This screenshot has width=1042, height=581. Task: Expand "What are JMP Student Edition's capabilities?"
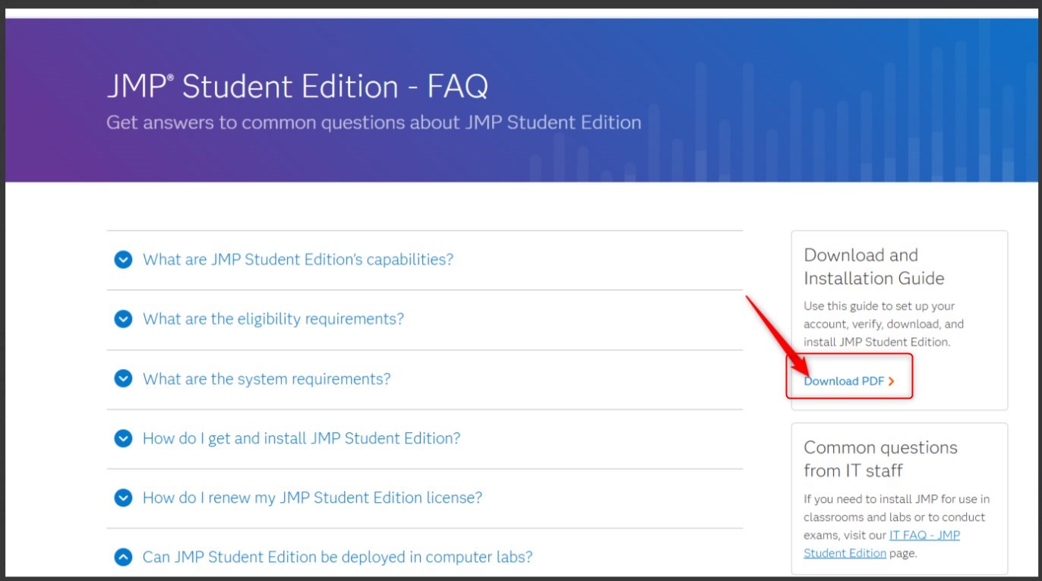click(298, 260)
